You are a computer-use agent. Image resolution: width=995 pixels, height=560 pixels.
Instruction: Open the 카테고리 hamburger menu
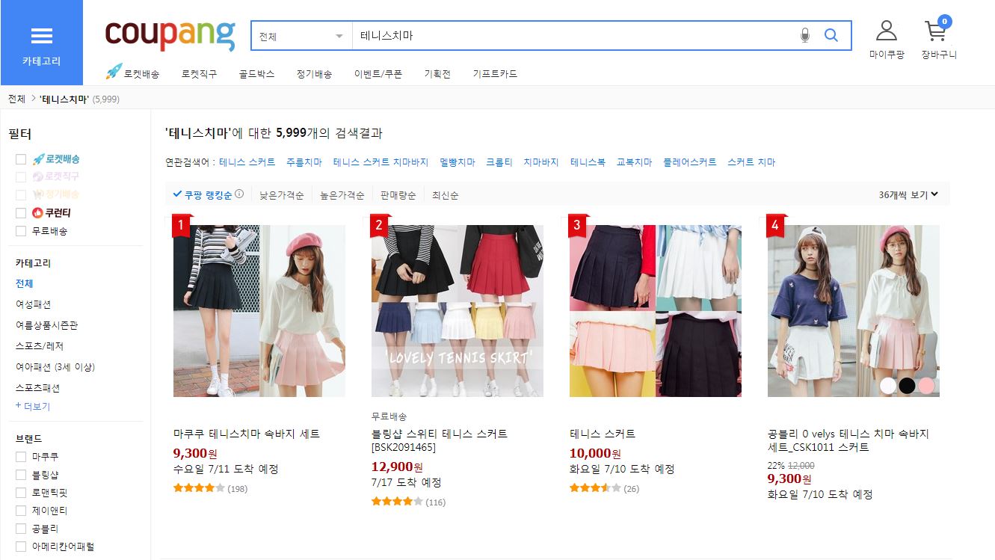click(41, 43)
